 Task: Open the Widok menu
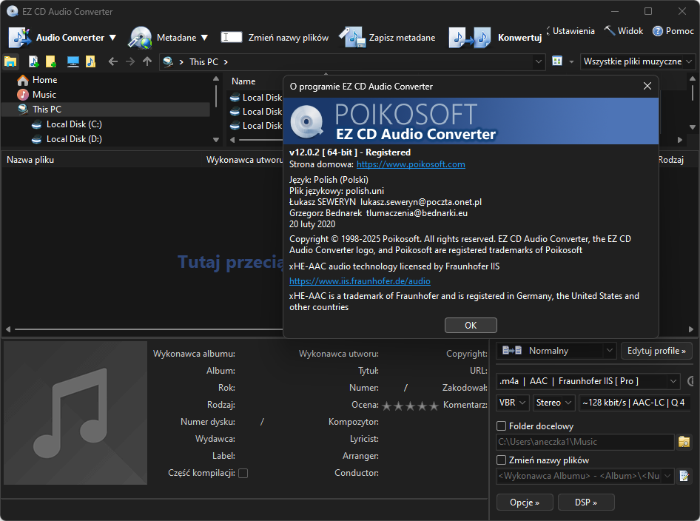pyautogui.click(x=624, y=31)
